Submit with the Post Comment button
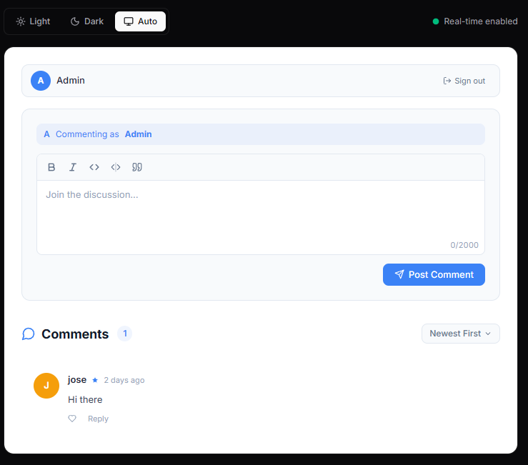This screenshot has width=528, height=465. tap(434, 275)
